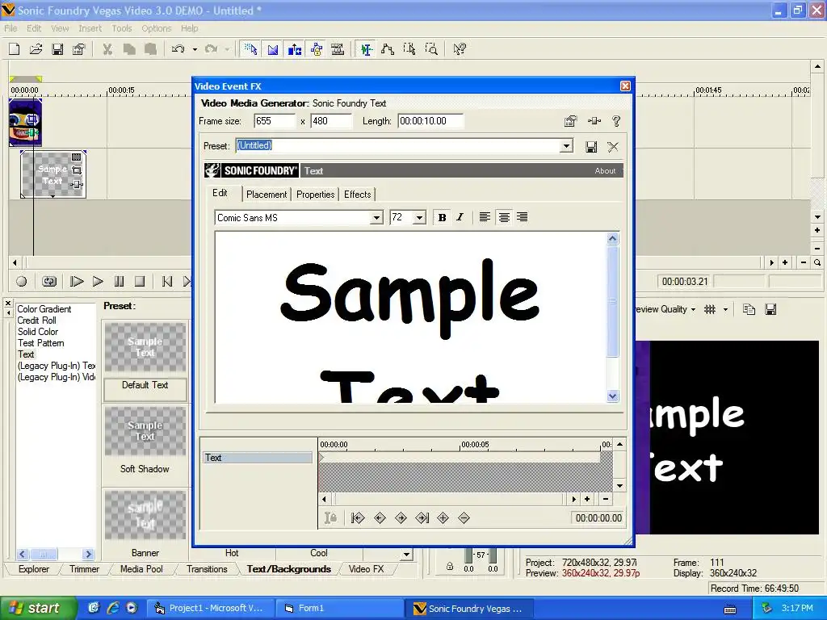Select the Normal Edit tool

(366, 49)
